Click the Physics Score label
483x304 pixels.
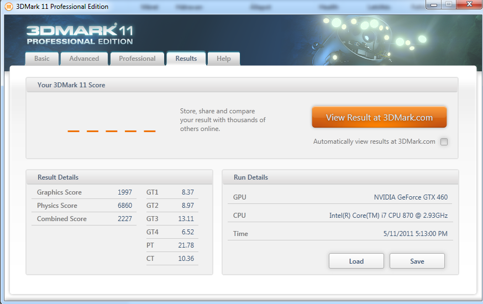pos(57,206)
